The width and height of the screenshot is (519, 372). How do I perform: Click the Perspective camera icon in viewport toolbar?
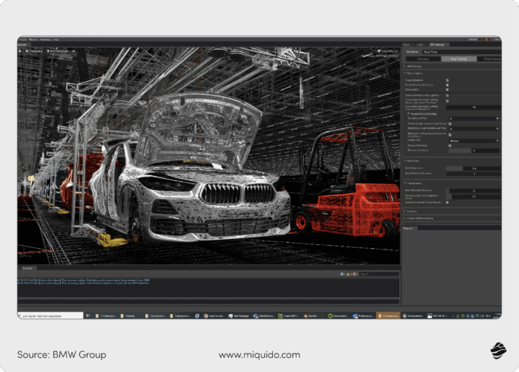click(27, 51)
